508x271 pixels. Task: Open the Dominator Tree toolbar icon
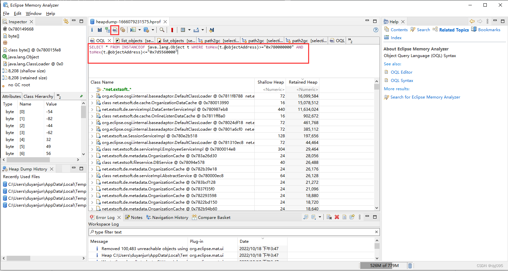[x=107, y=30]
